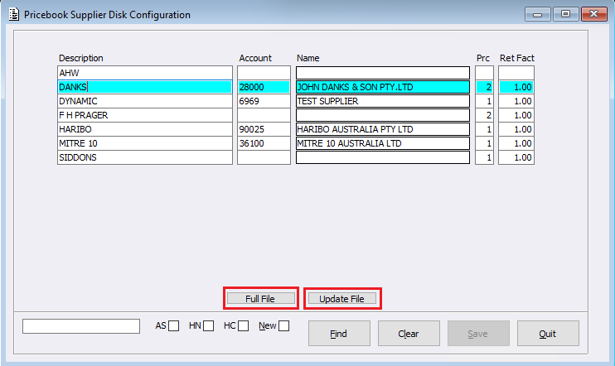The width and height of the screenshot is (615, 366).
Task: Click the Description column header
Action: tap(80, 58)
